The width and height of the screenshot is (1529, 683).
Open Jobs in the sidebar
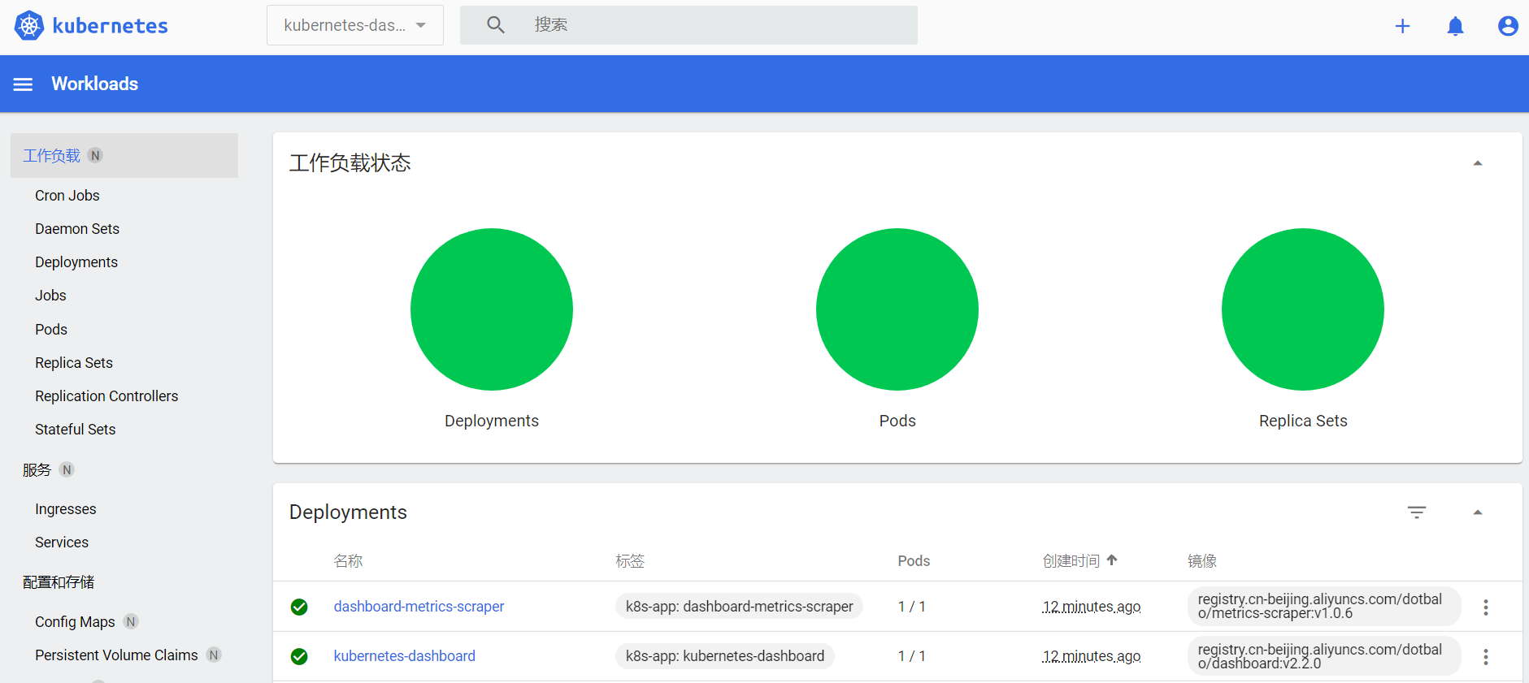click(50, 296)
